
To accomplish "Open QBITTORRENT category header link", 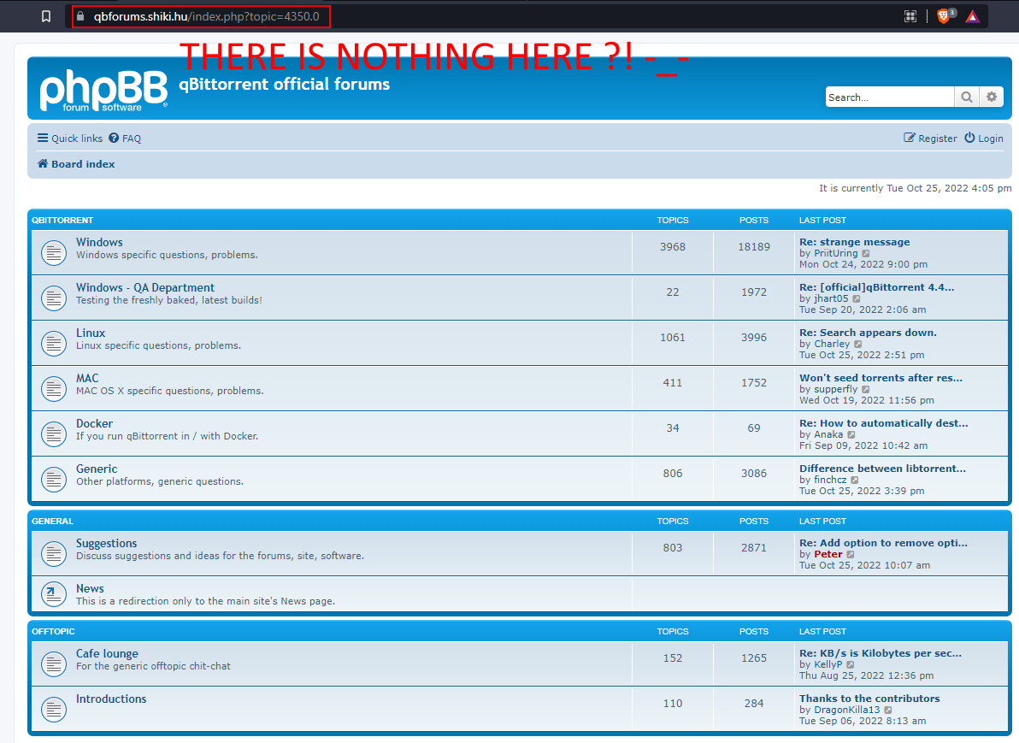I will coord(62,221).
